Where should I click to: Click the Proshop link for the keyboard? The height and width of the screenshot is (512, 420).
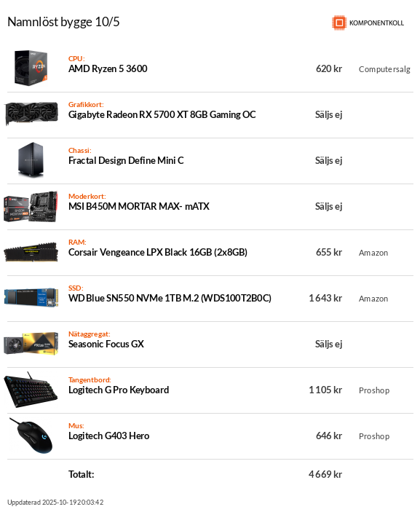pos(374,390)
